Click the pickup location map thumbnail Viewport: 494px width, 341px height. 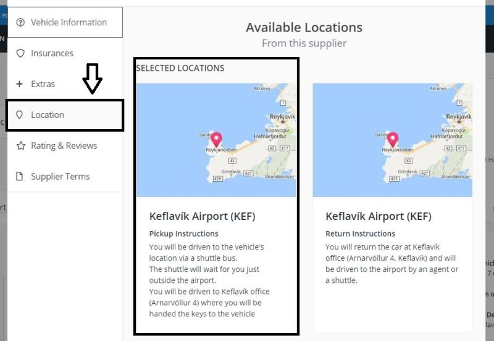click(x=216, y=140)
